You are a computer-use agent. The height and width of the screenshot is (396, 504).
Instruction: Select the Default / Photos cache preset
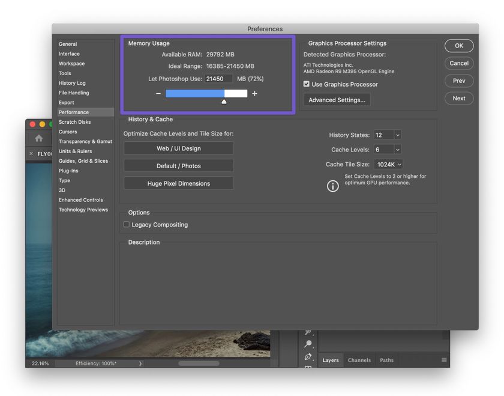pos(178,165)
